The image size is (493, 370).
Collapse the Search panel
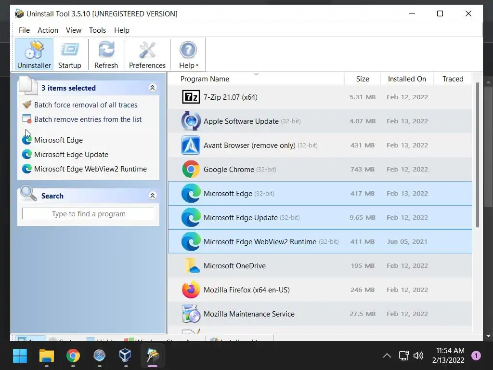point(153,196)
